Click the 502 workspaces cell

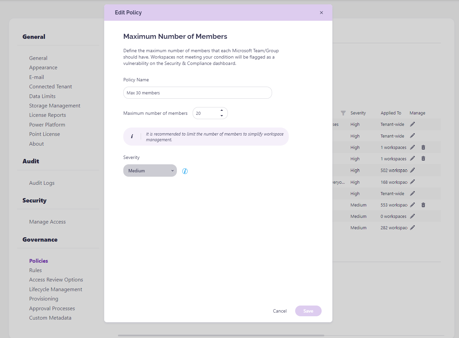pos(394,170)
